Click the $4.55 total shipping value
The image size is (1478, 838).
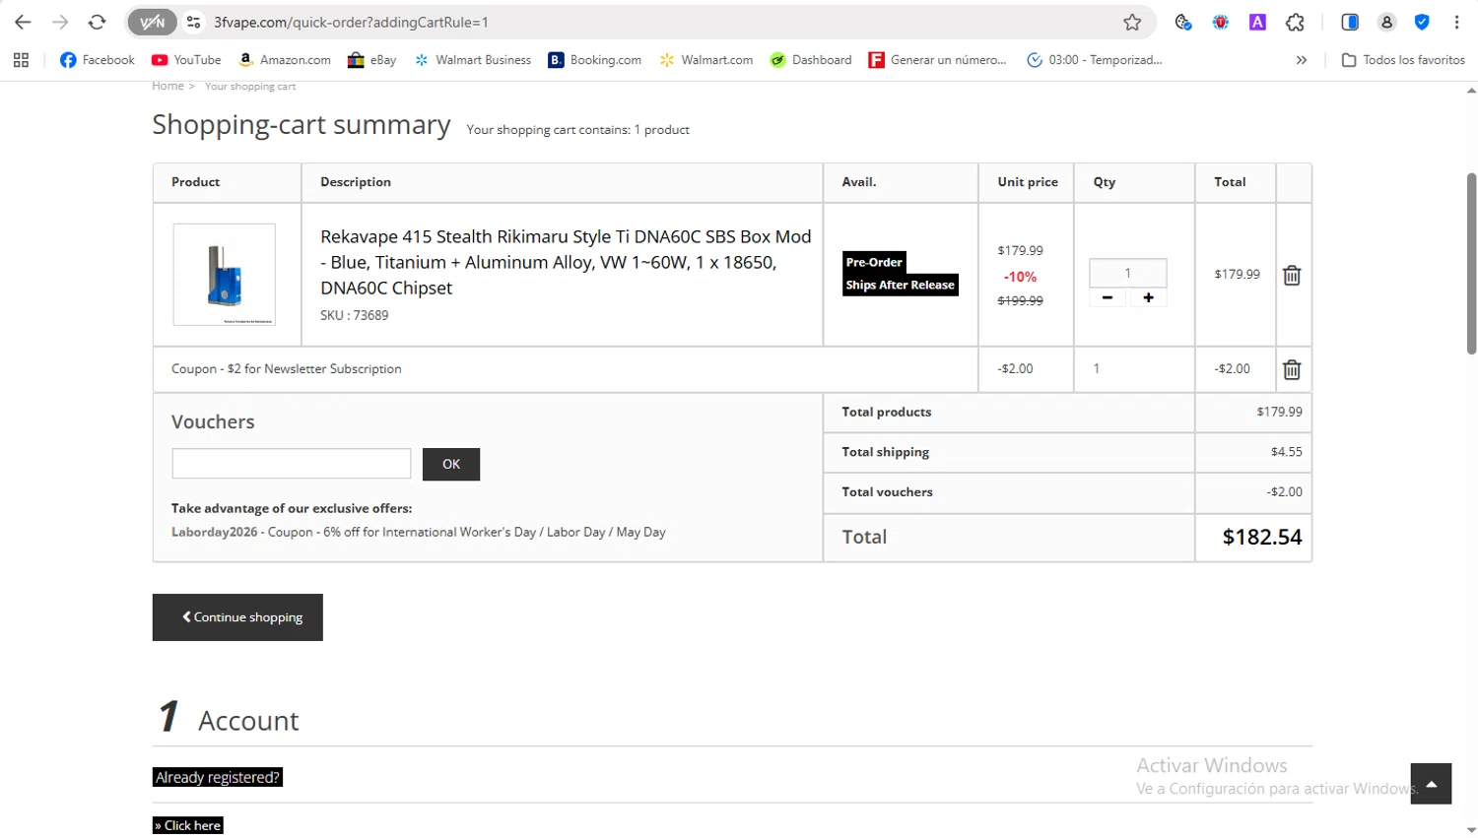pos(1287,452)
